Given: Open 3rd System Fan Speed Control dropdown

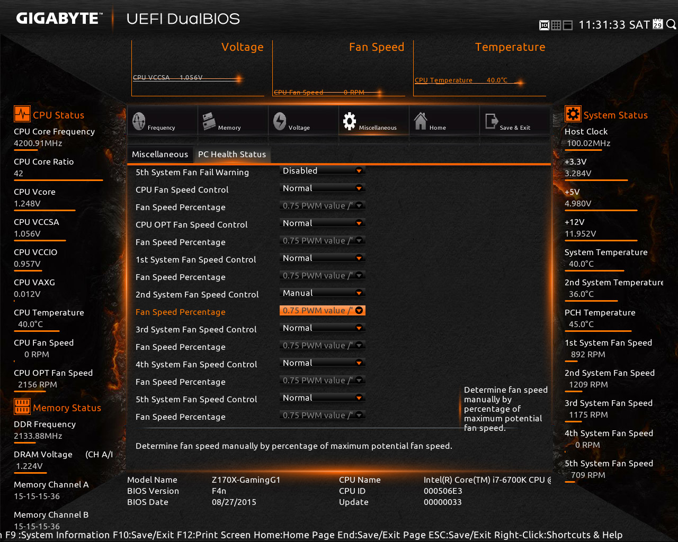Looking at the screenshot, I should point(323,328).
